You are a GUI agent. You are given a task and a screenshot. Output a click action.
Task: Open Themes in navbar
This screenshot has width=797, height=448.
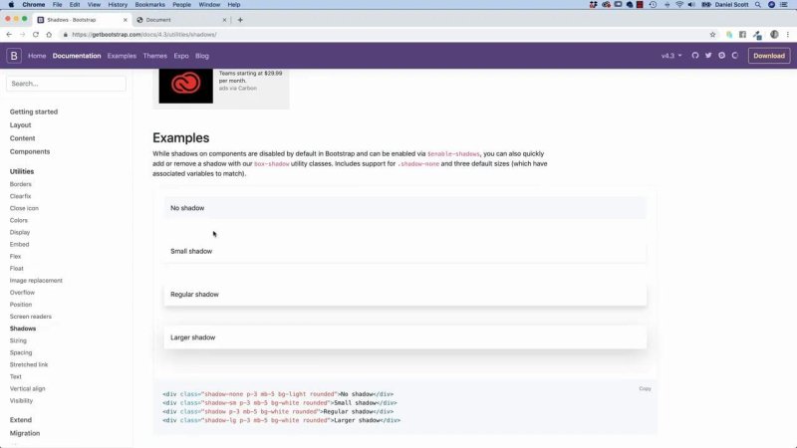click(155, 56)
